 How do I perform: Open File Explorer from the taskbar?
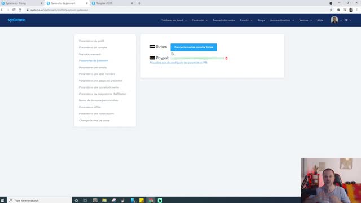pos(104,201)
